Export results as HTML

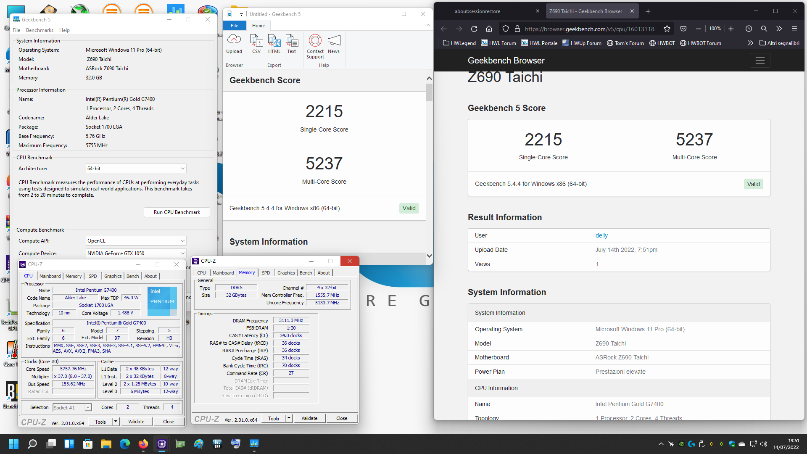tap(274, 44)
